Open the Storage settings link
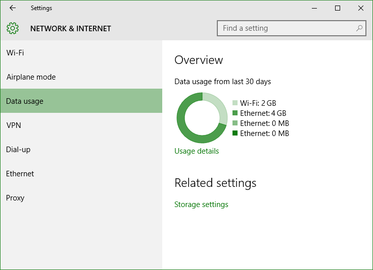The image size is (373, 270). click(x=201, y=205)
